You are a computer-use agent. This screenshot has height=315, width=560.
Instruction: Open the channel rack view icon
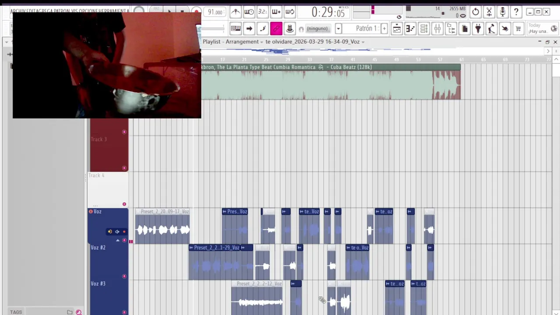(x=423, y=29)
